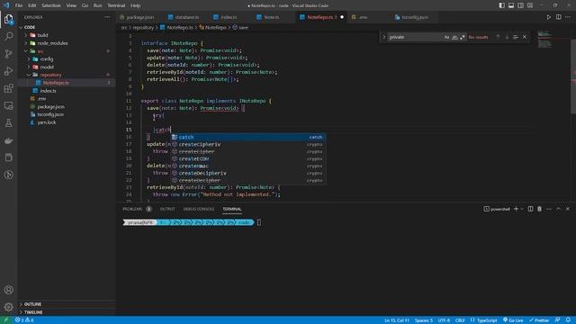Expand the config folder
This screenshot has width=576, height=324.
[29, 59]
